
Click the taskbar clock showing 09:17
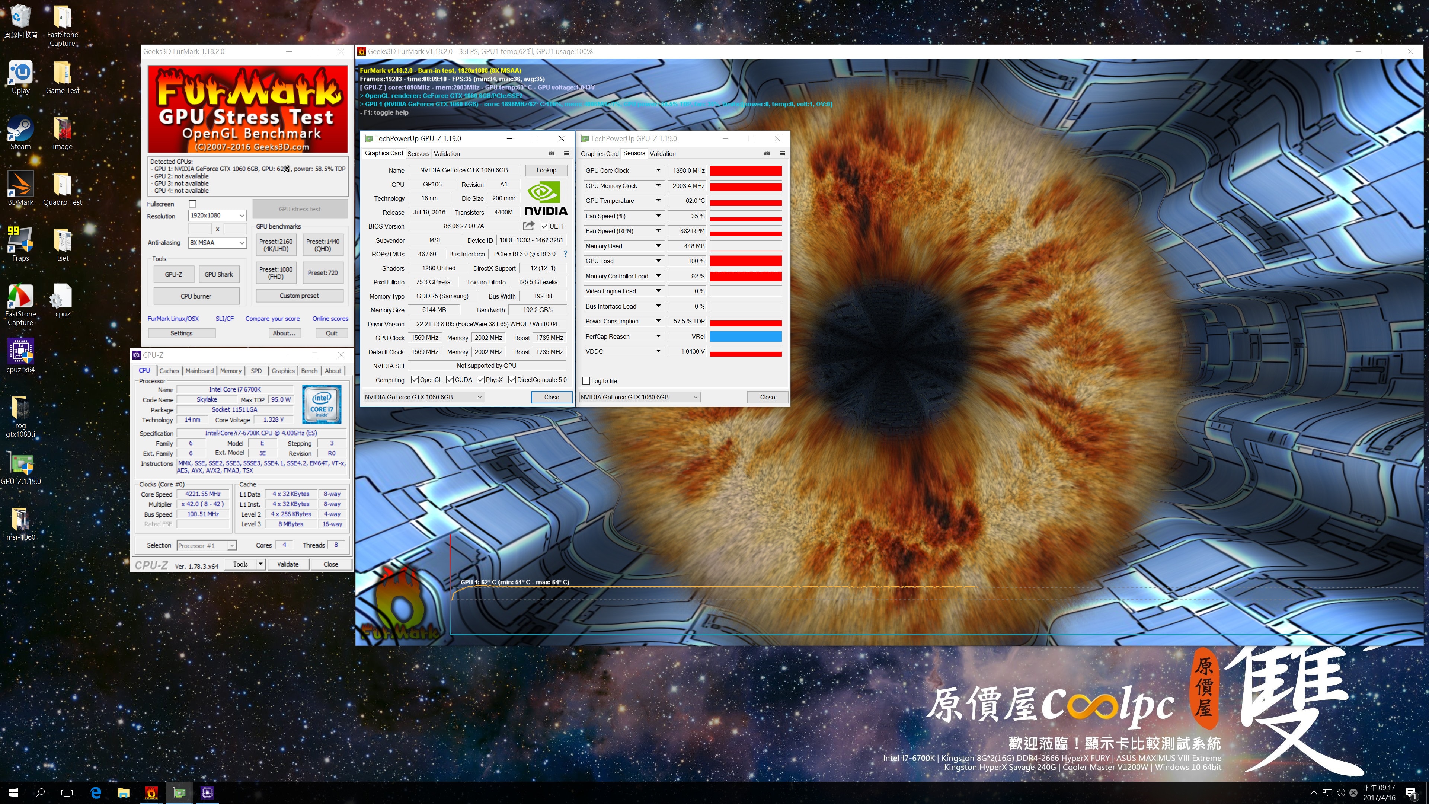1379,792
